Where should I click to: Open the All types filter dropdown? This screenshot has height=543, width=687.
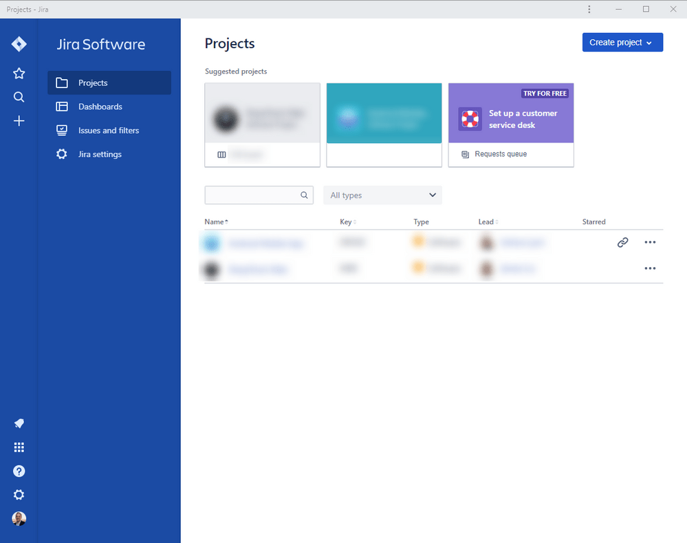coord(382,195)
